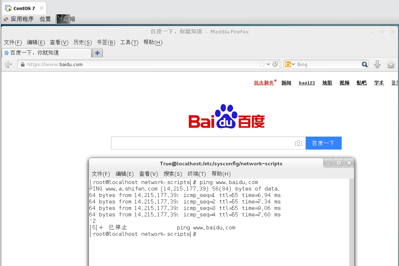This screenshot has width=399, height=266.
Task: Reload the page with refresh icon
Action: [275, 64]
